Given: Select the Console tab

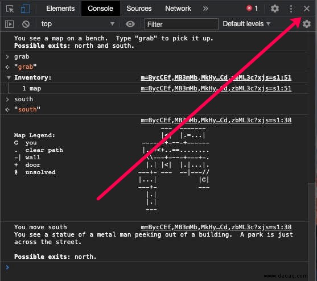Looking at the screenshot, I should click(100, 9).
